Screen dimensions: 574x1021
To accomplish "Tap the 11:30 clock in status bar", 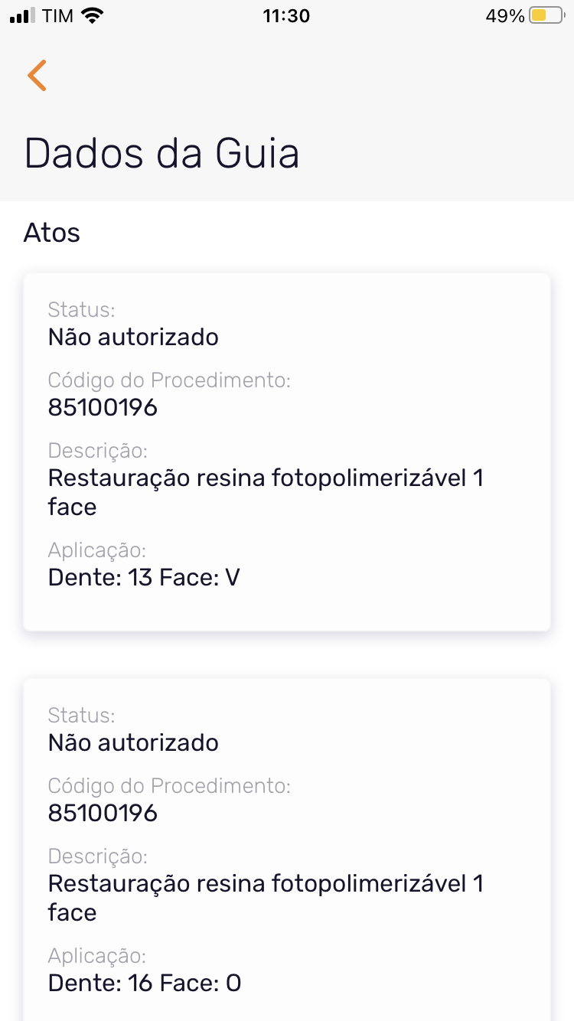I will 286,16.
